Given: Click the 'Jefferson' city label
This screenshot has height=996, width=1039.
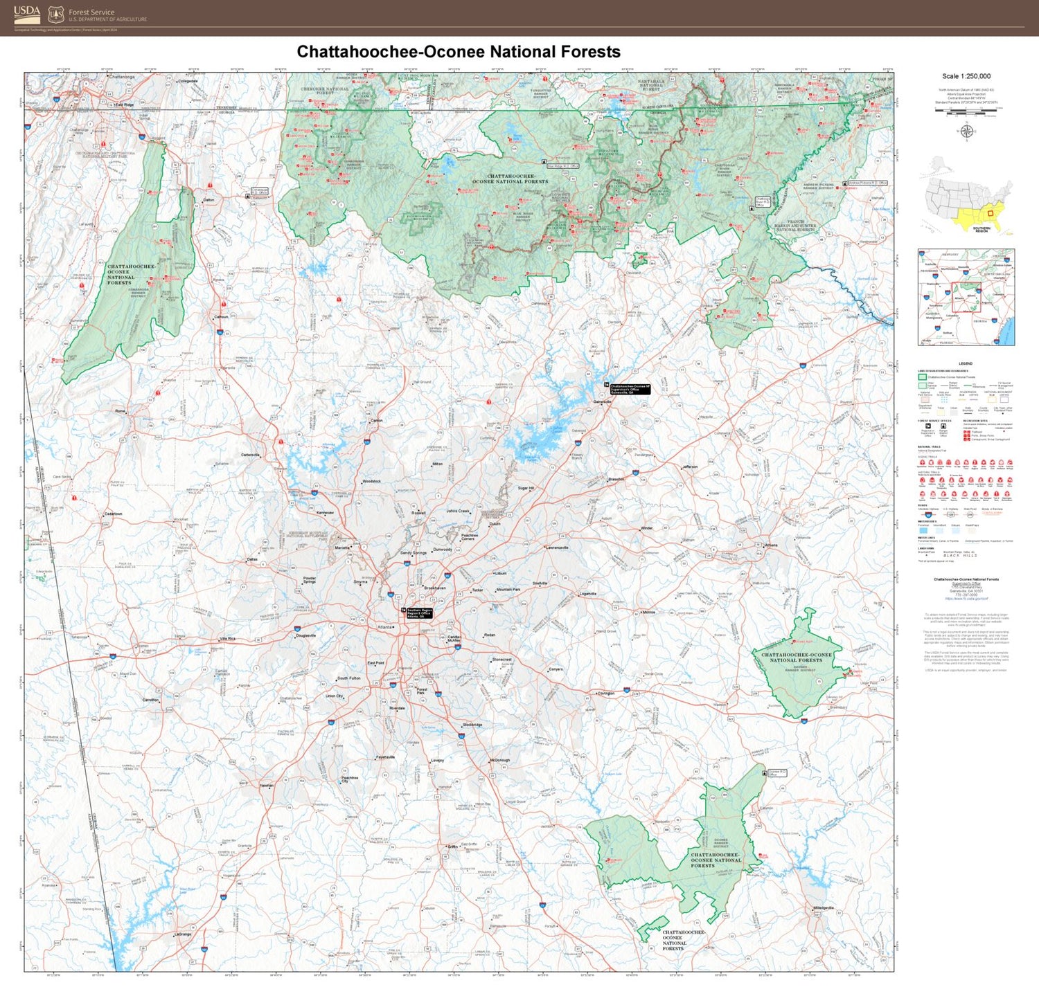Looking at the screenshot, I should pyautogui.click(x=690, y=467).
